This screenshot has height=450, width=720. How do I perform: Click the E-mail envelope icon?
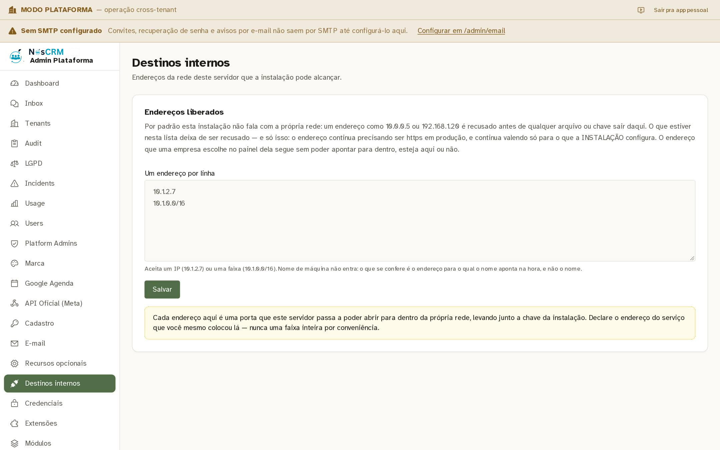pos(14,343)
